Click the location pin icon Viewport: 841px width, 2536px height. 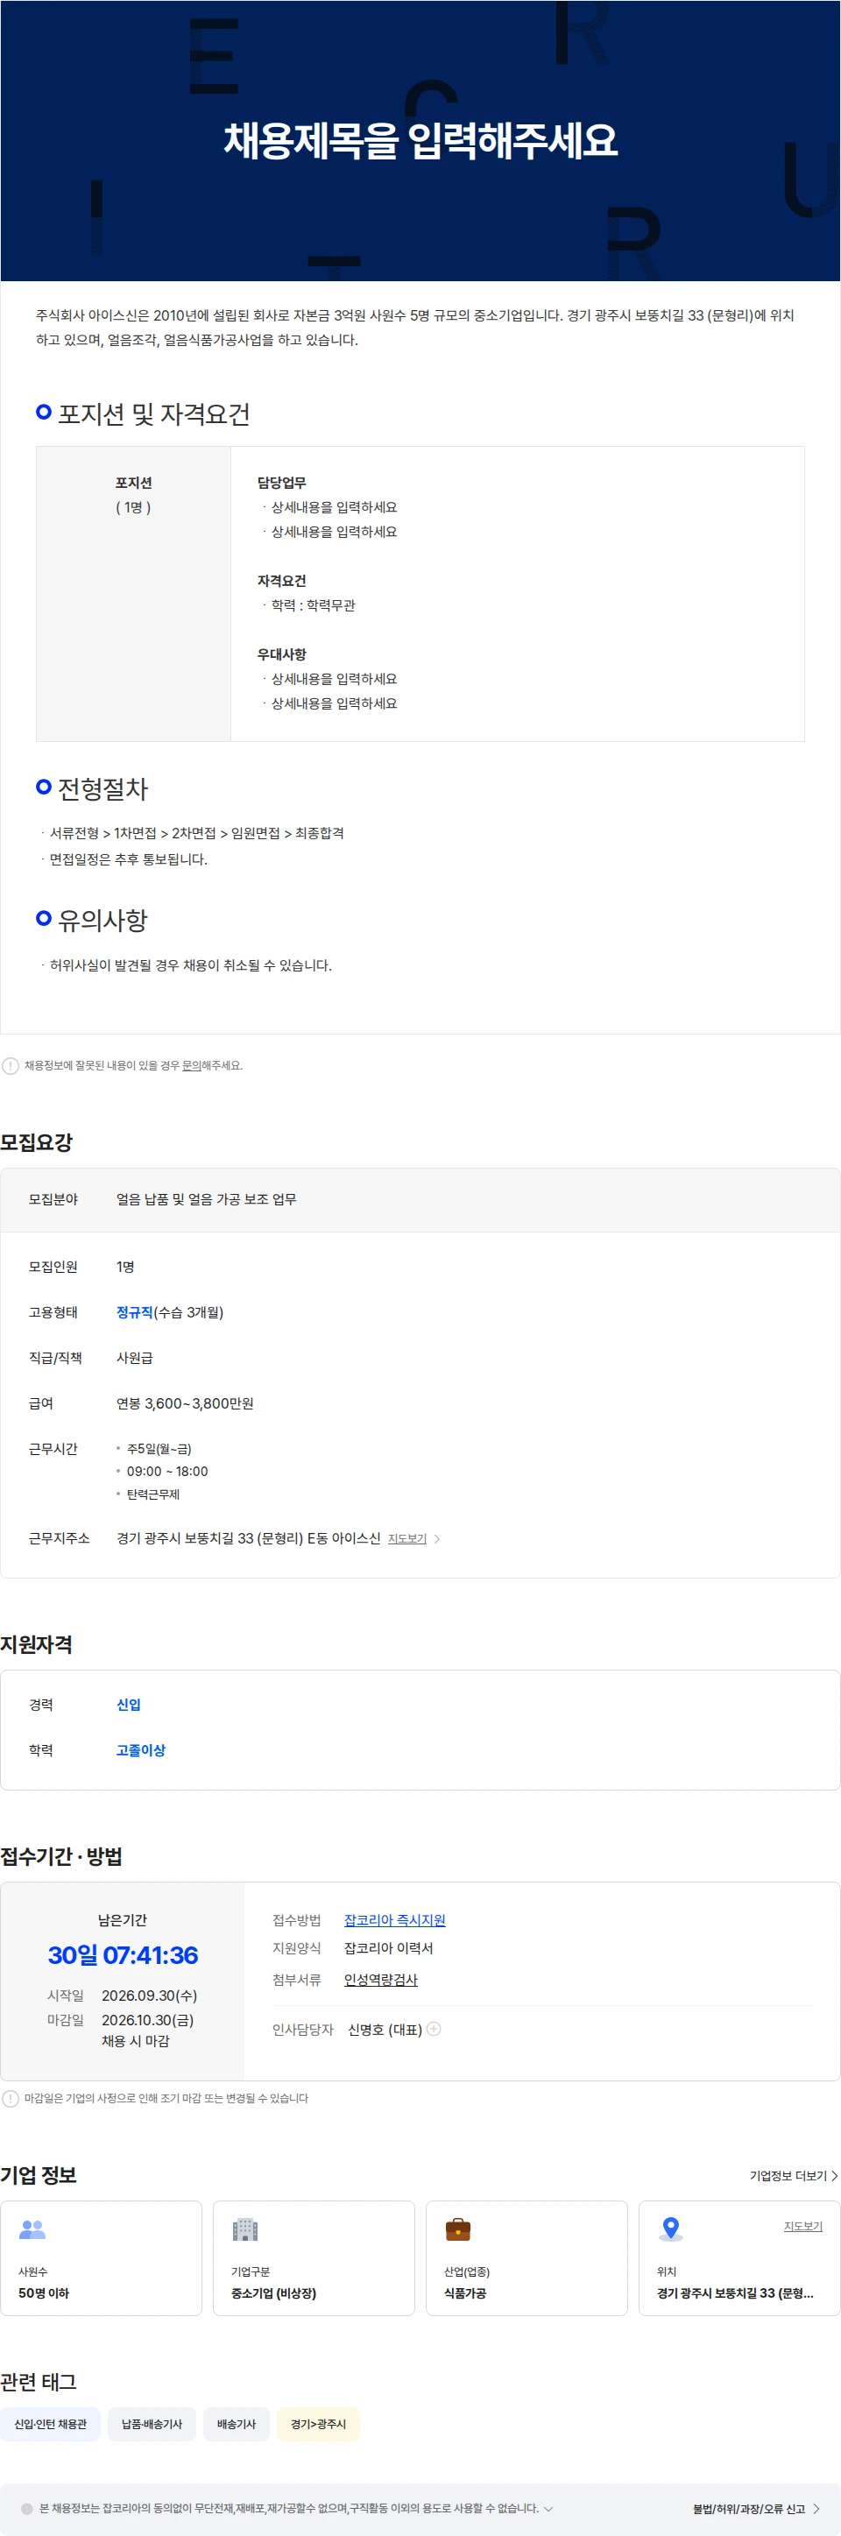[x=671, y=2229]
